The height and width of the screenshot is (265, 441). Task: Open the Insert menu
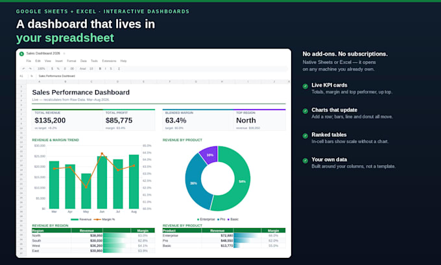point(59,61)
